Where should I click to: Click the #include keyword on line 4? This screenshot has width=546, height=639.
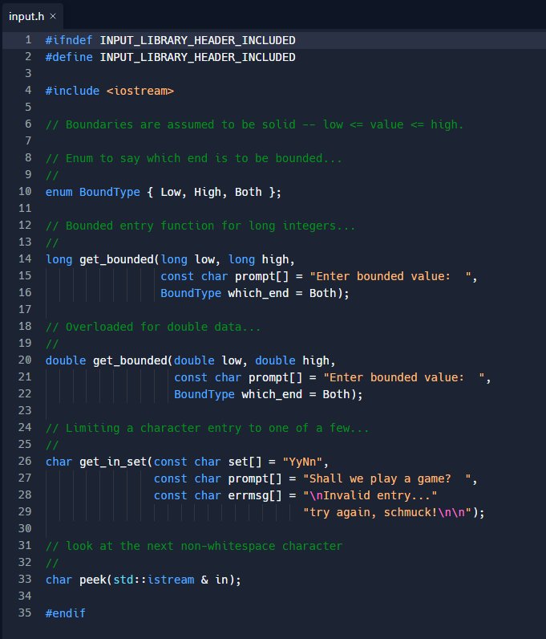pyautogui.click(x=72, y=91)
